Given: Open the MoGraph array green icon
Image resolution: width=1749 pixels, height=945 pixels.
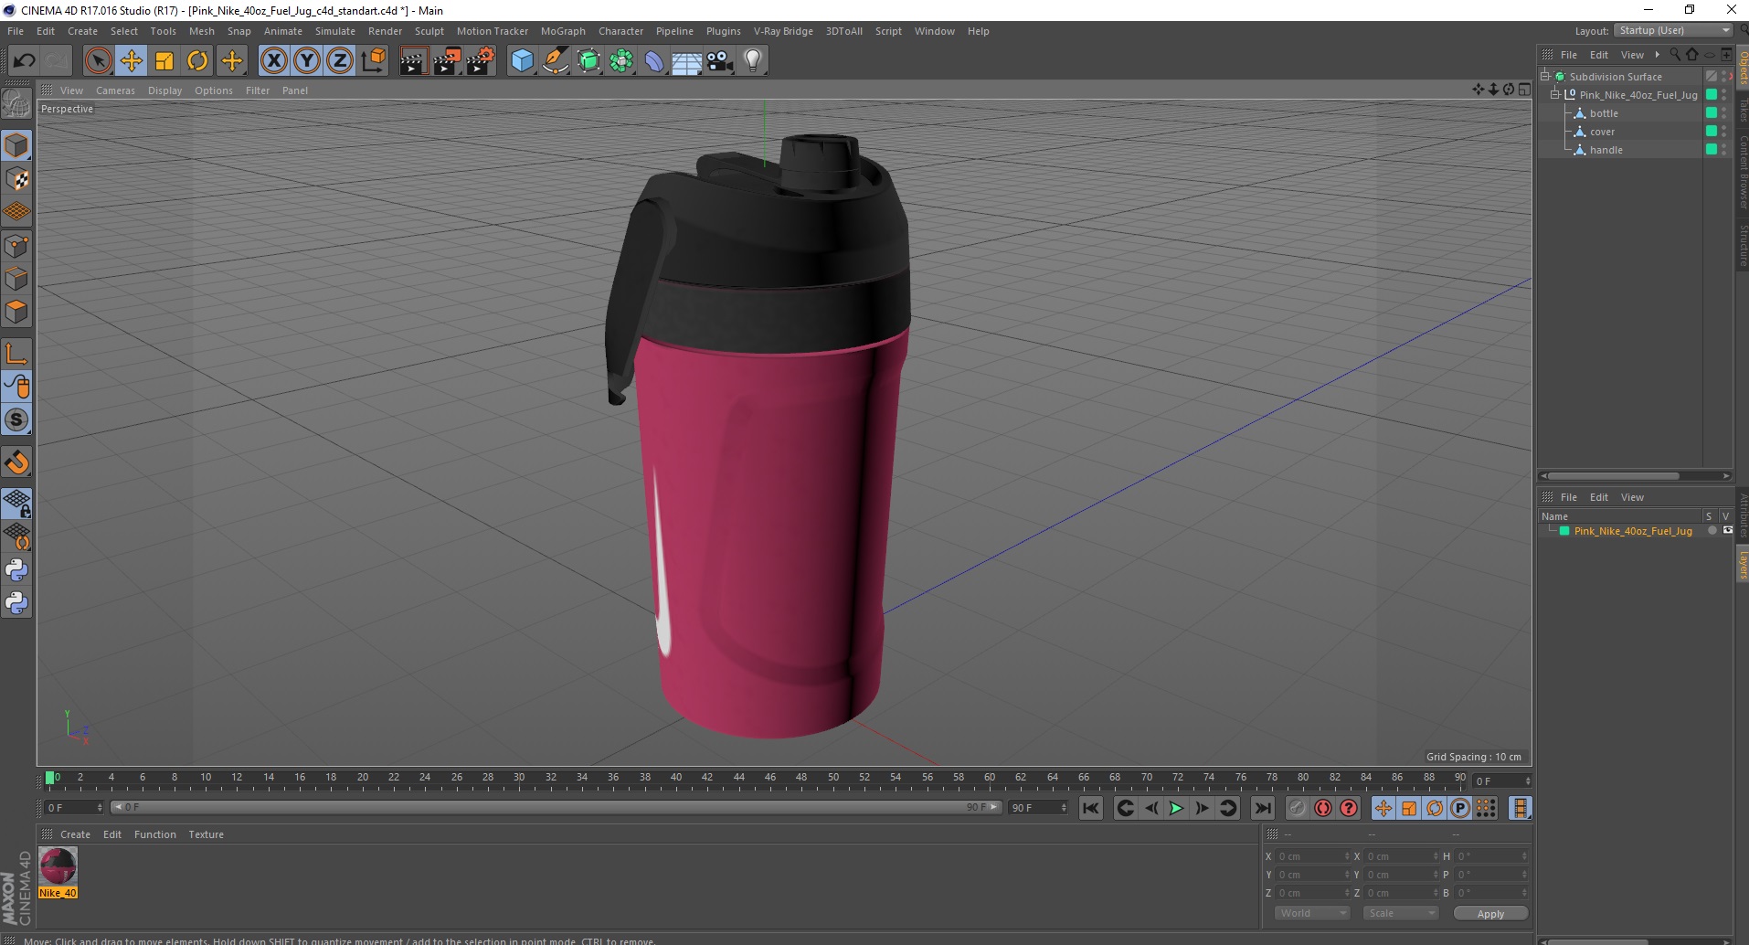Looking at the screenshot, I should (621, 61).
